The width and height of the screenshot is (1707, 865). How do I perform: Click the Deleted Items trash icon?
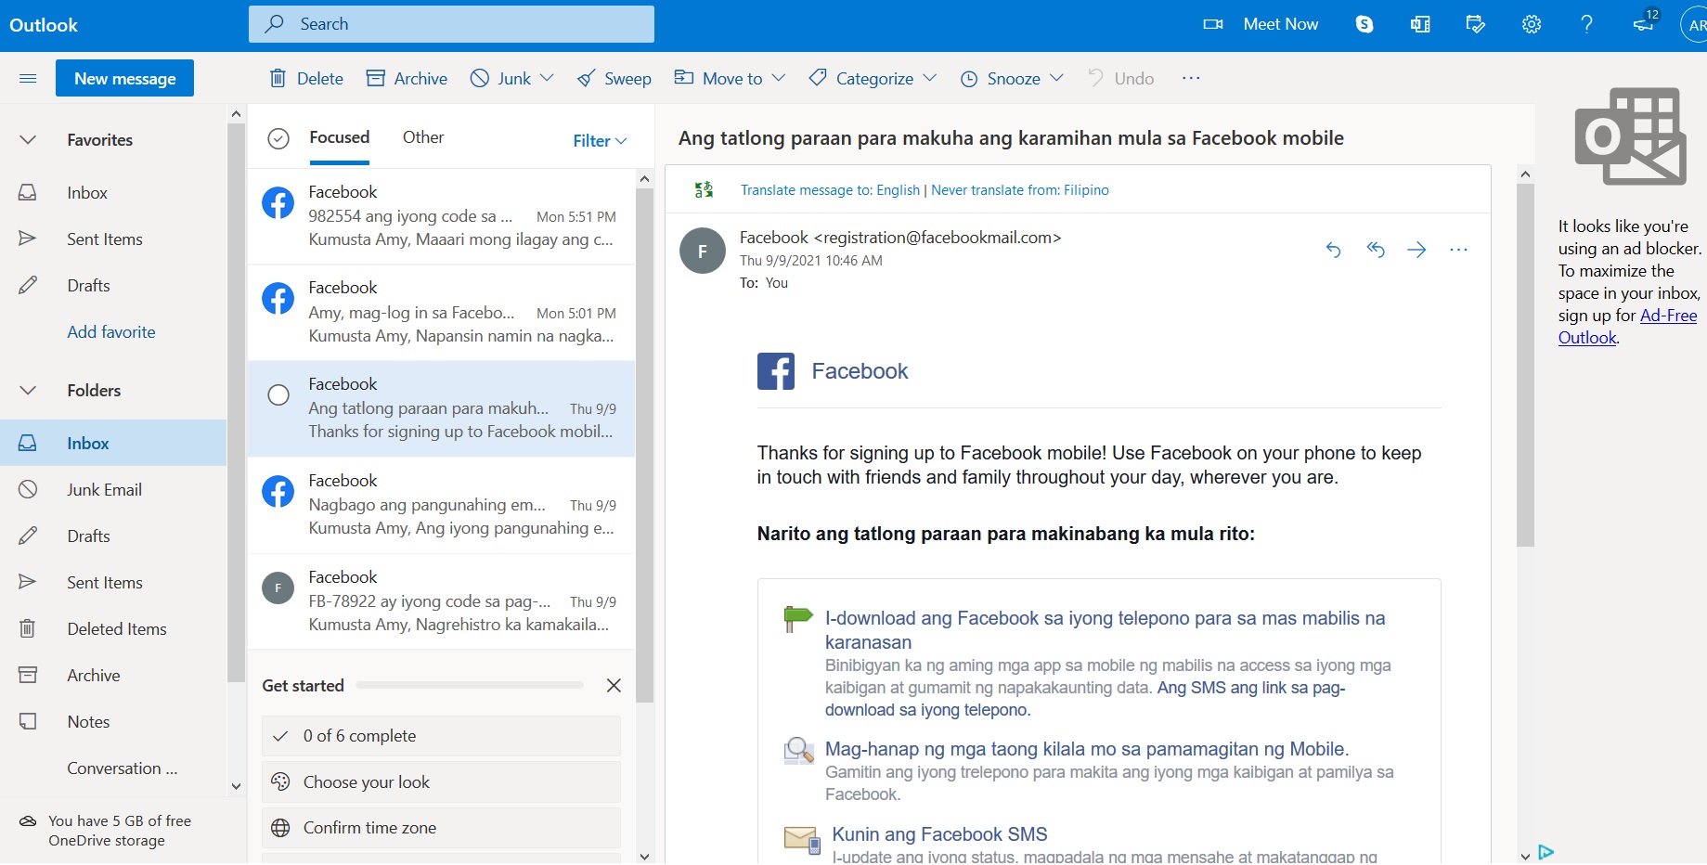[x=28, y=628]
